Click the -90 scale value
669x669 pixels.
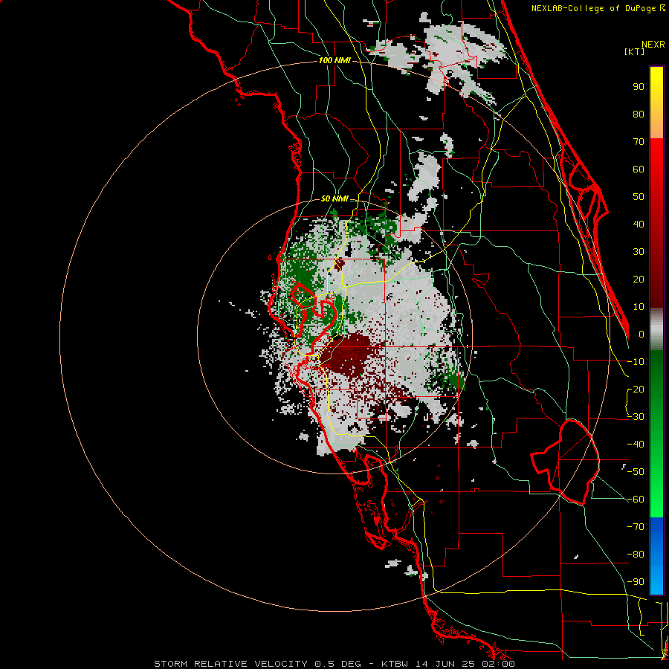click(x=636, y=582)
